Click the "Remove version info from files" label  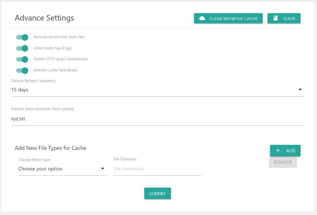pyautogui.click(x=59, y=37)
